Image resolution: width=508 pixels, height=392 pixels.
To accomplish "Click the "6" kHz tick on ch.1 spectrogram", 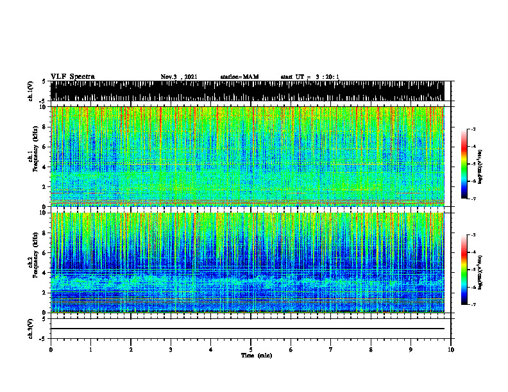I will coord(44,147).
